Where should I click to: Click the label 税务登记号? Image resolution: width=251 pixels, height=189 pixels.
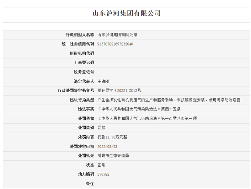(x=84, y=72)
